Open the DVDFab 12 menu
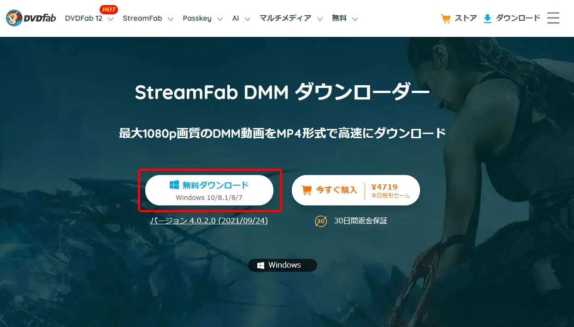This screenshot has height=327, width=574. pos(83,18)
